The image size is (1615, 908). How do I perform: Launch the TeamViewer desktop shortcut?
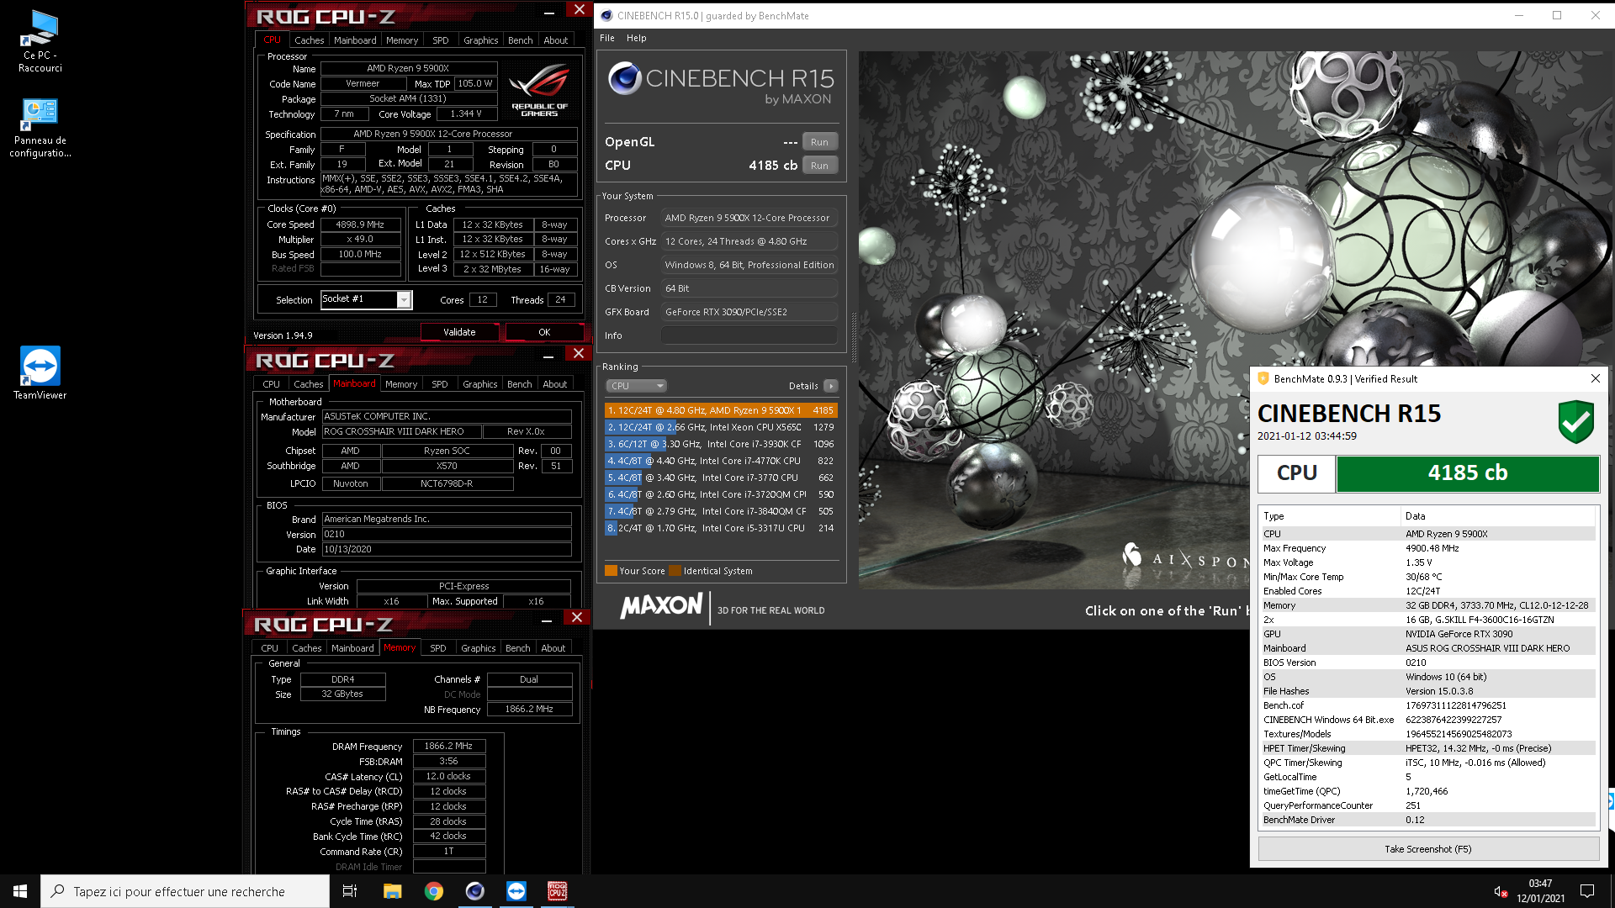pos(40,373)
